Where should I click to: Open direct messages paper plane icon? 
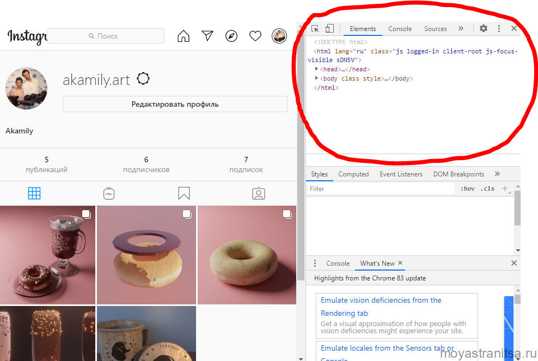207,36
